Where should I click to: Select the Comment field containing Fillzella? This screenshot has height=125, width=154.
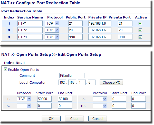[x=72, y=75]
